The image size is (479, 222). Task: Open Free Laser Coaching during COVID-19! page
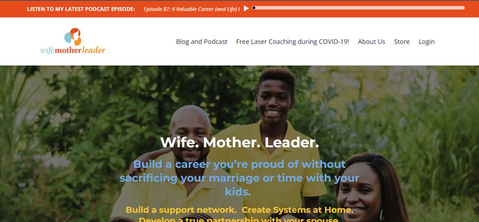(292, 42)
